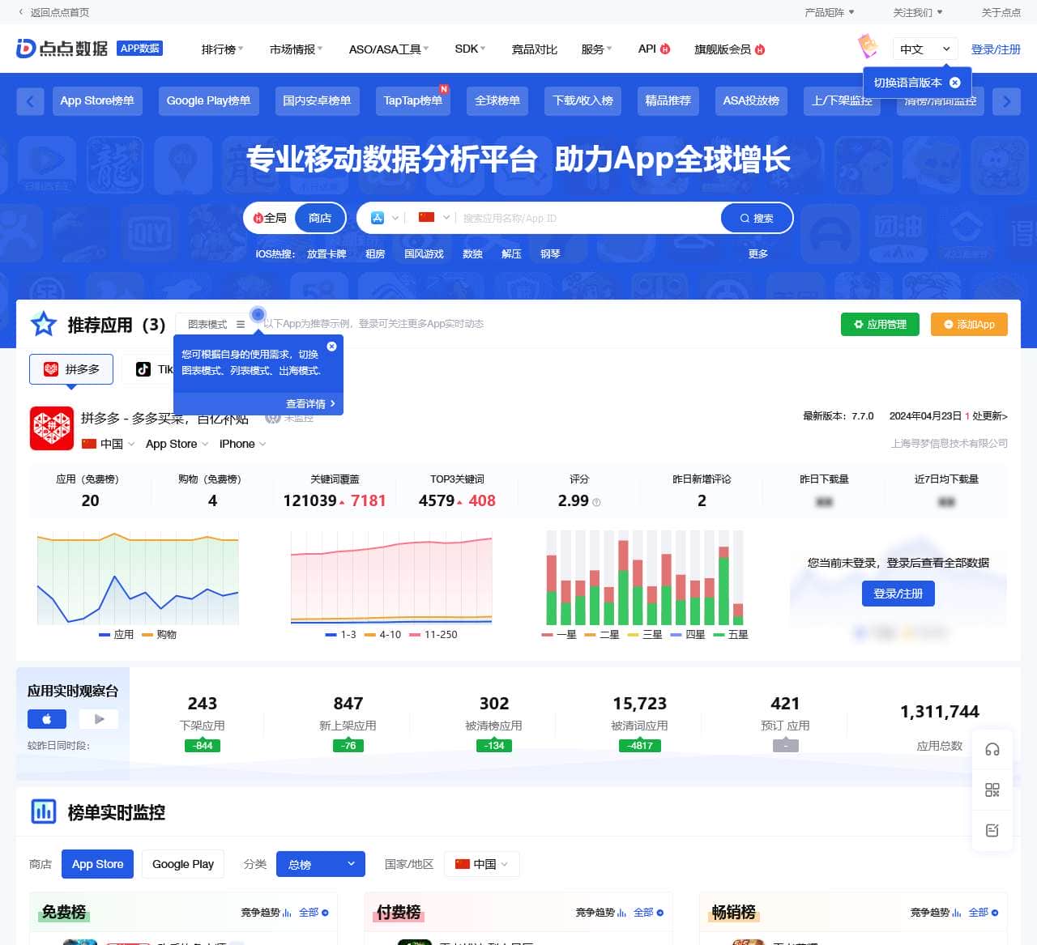1037x945 pixels.
Task: Go back via 返回点点首页
Action: tap(53, 12)
